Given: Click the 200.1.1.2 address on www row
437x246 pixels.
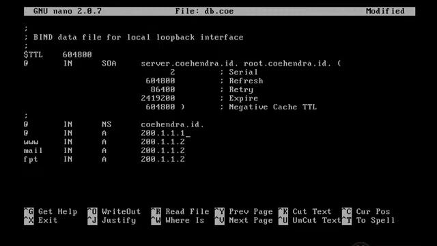Looking at the screenshot, I should tap(163, 141).
